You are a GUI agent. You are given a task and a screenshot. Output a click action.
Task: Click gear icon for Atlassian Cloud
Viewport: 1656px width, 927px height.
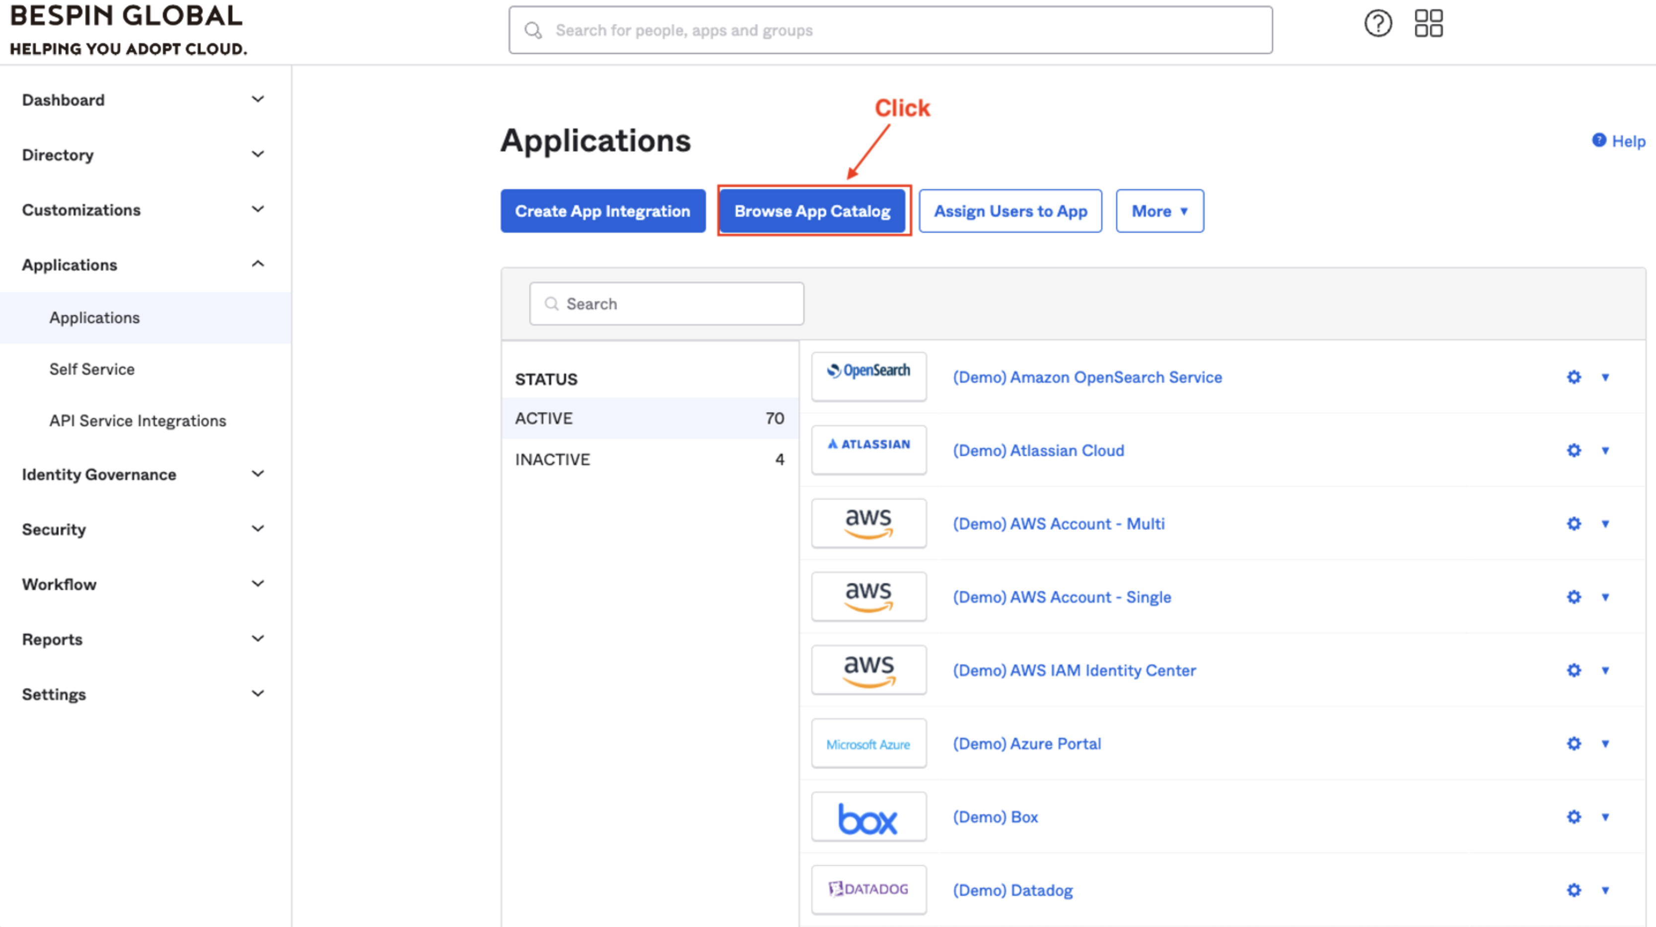1573,450
